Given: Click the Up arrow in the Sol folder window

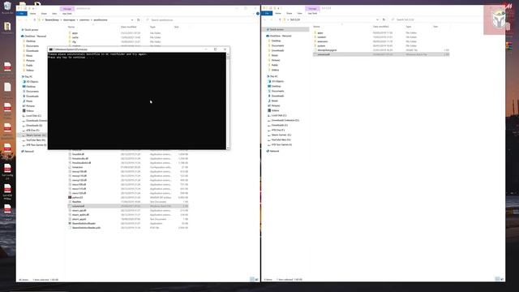Looking at the screenshot, I should point(280,19).
